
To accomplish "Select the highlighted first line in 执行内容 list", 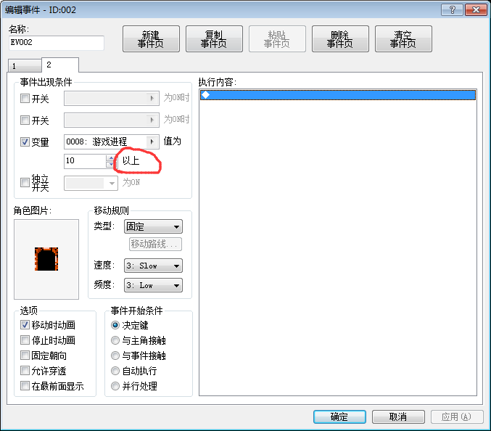I will (x=338, y=95).
